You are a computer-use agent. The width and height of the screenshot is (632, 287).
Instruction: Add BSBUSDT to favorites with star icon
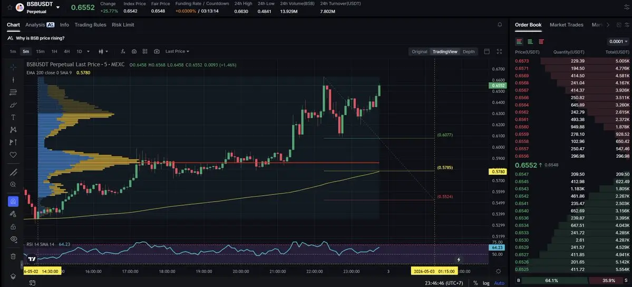click(x=9, y=7)
